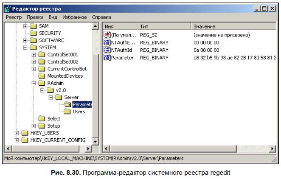281x179 pixels.
Task: Expand the ControlSet001 tree node
Action: pyautogui.click(x=34, y=55)
